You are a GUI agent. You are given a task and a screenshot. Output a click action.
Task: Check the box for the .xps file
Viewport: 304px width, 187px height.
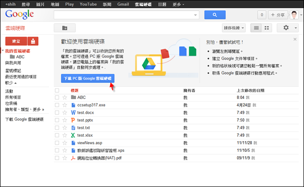coord(57,150)
